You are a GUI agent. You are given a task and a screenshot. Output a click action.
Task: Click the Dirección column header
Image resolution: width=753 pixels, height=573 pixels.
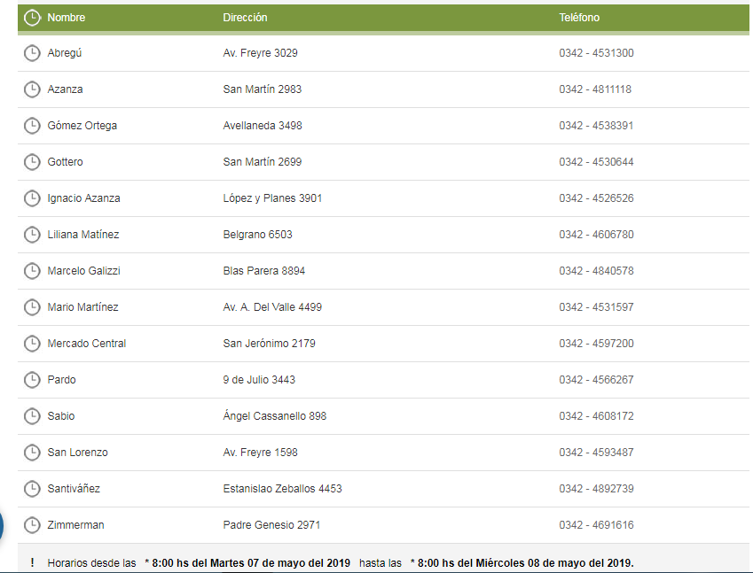(x=245, y=18)
